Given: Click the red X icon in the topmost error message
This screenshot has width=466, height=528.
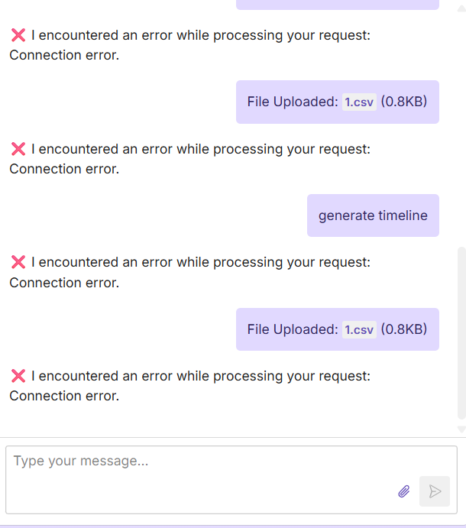Looking at the screenshot, I should coord(18,35).
